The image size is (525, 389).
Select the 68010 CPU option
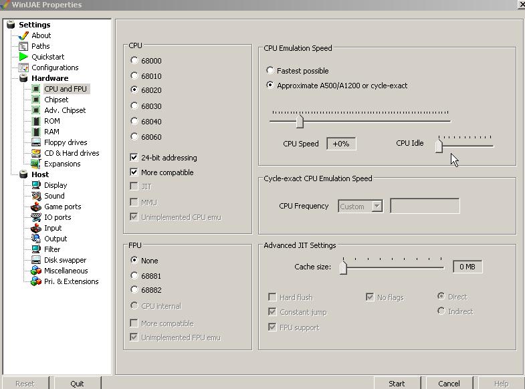tap(134, 76)
